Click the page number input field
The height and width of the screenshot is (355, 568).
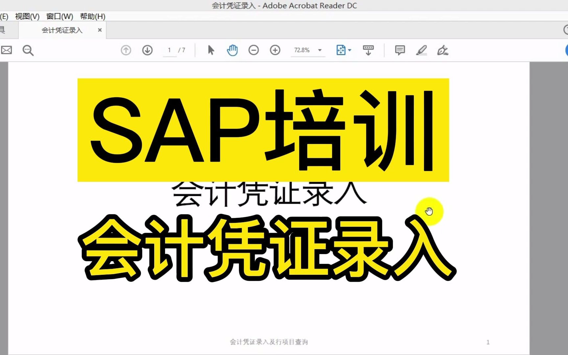coord(170,50)
